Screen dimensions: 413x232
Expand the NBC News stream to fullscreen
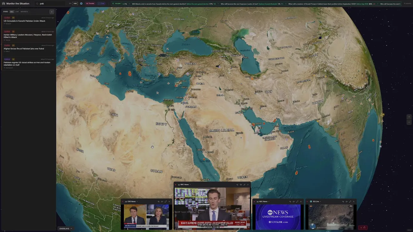[x=244, y=185]
